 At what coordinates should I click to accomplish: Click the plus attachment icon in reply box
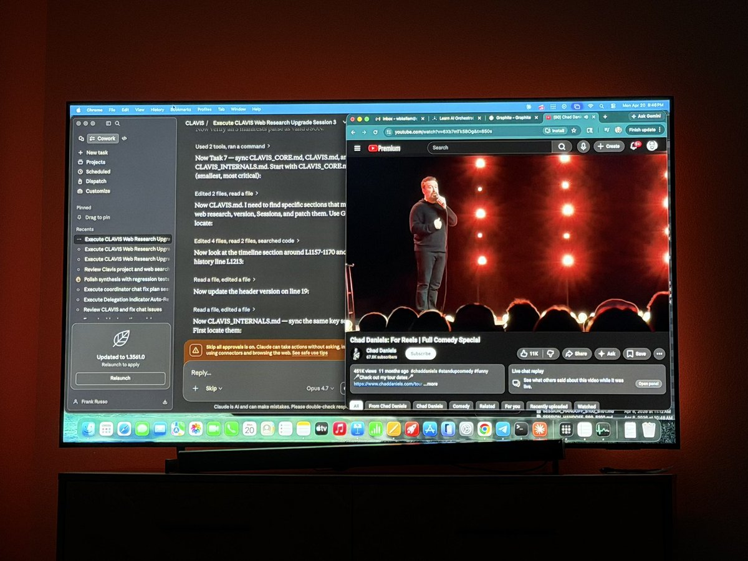[x=196, y=388]
